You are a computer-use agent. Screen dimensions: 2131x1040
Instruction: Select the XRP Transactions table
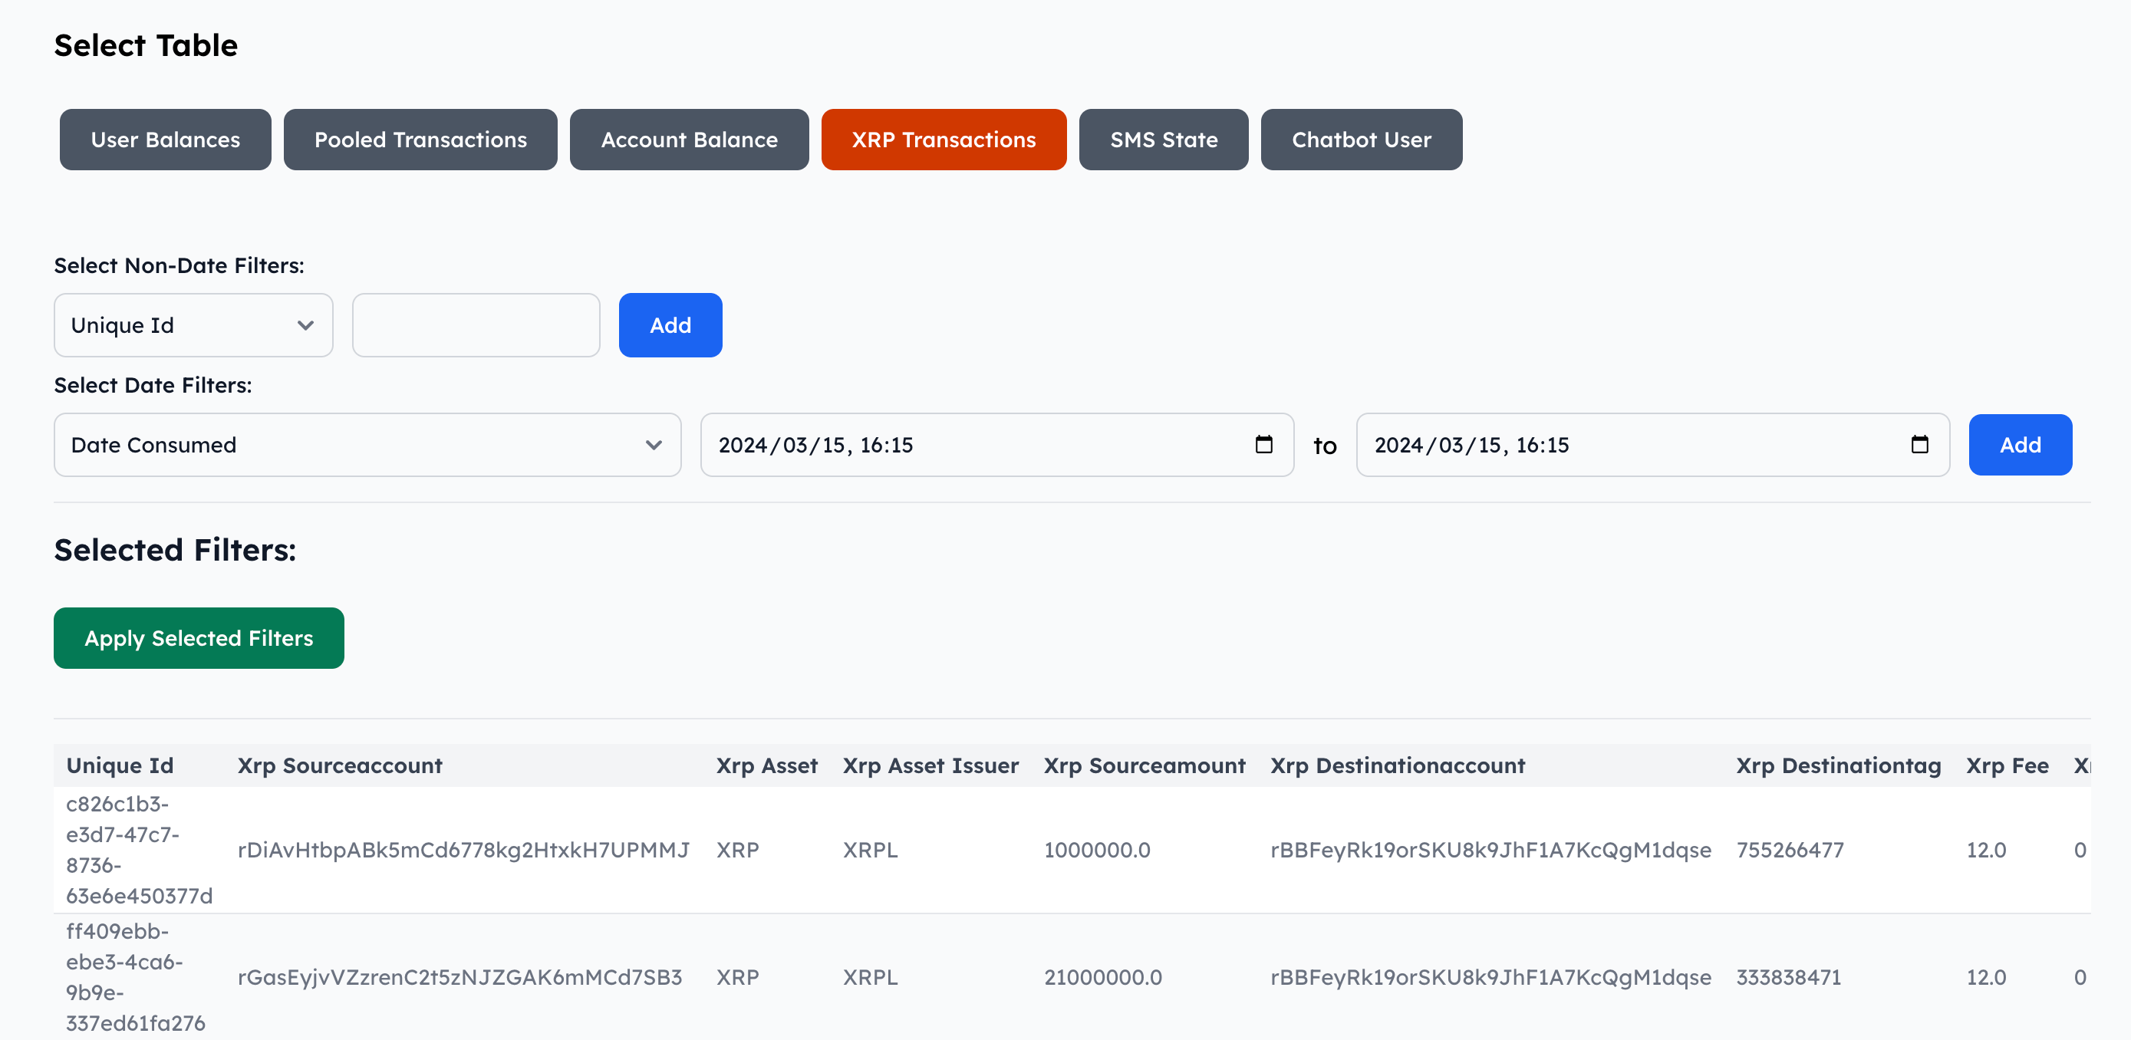[944, 139]
